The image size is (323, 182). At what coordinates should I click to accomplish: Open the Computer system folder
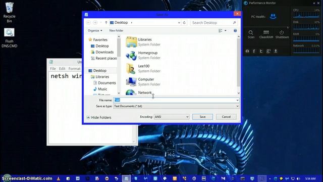pyautogui.click(x=143, y=82)
